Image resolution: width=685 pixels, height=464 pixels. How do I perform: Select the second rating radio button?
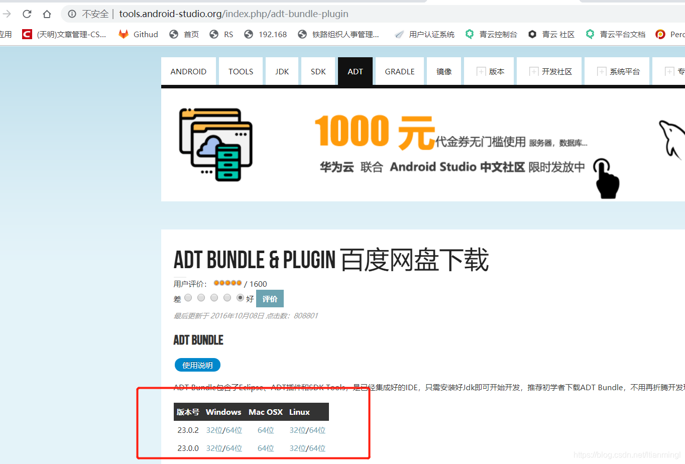(x=201, y=298)
